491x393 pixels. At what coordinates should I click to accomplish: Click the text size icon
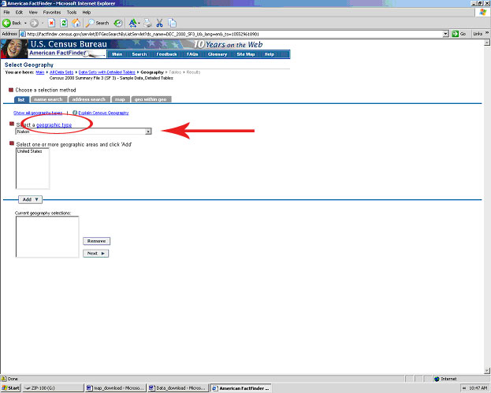point(132,23)
